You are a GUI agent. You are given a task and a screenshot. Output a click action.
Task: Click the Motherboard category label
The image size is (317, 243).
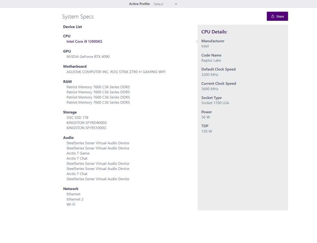click(x=75, y=66)
